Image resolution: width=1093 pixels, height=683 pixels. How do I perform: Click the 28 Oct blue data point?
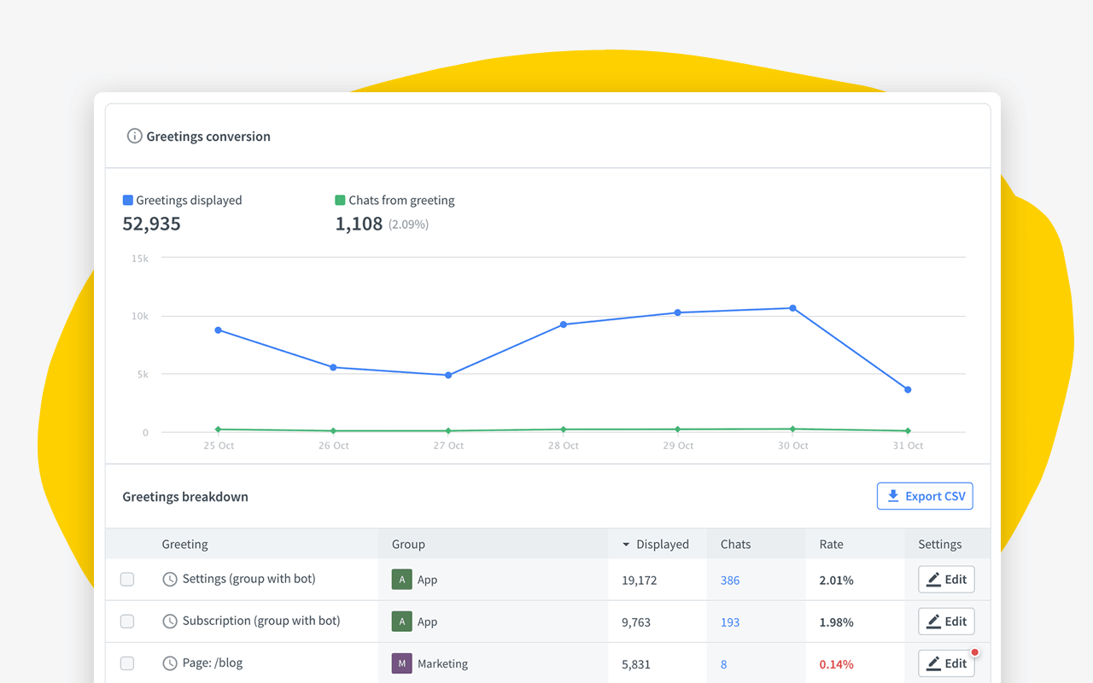pyautogui.click(x=564, y=324)
